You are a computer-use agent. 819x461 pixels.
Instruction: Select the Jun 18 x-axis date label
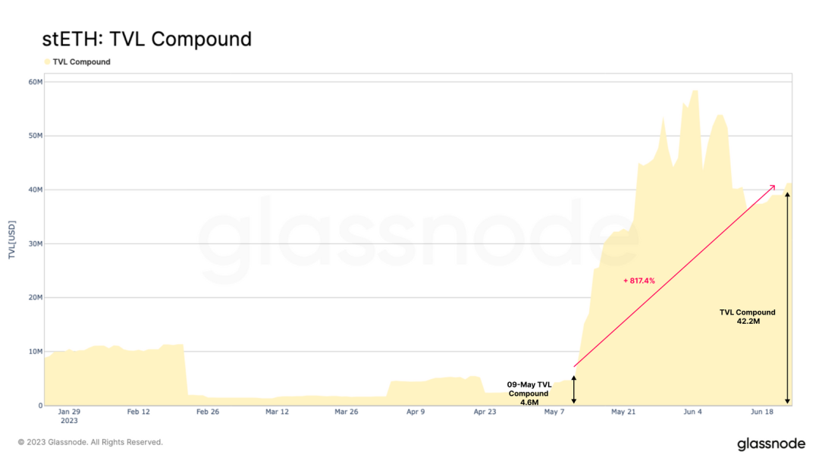[x=761, y=412]
